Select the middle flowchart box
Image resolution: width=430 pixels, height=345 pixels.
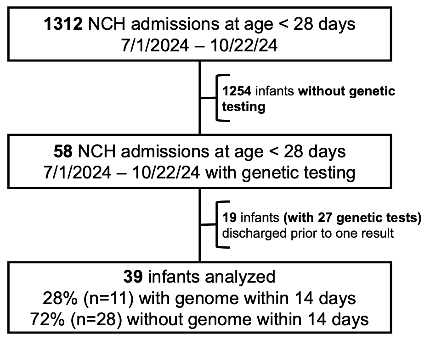(200, 161)
